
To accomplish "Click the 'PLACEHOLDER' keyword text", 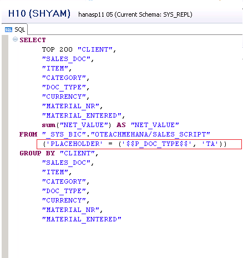I will pos(74,144).
